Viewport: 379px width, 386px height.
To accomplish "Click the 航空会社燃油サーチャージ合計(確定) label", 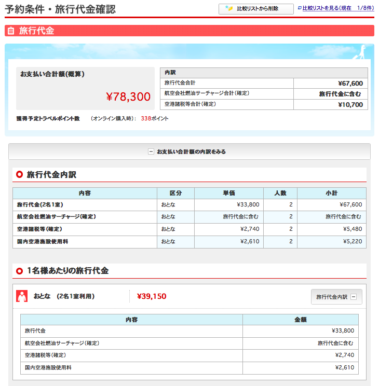I will 207,93.
